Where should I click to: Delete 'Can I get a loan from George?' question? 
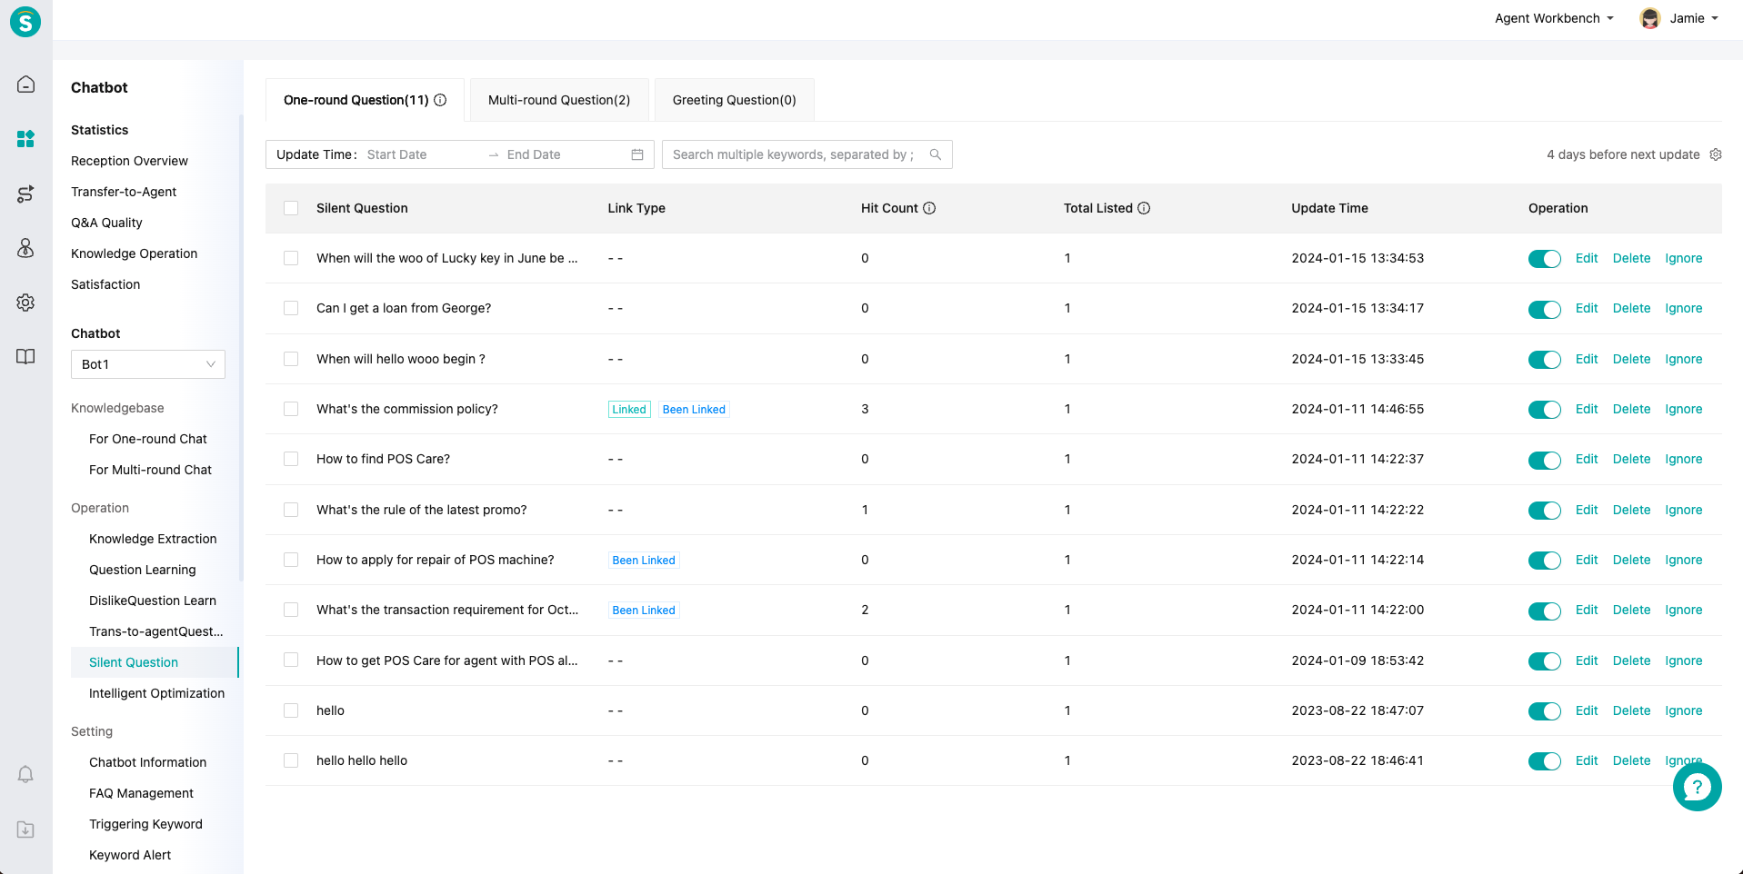coord(1631,308)
